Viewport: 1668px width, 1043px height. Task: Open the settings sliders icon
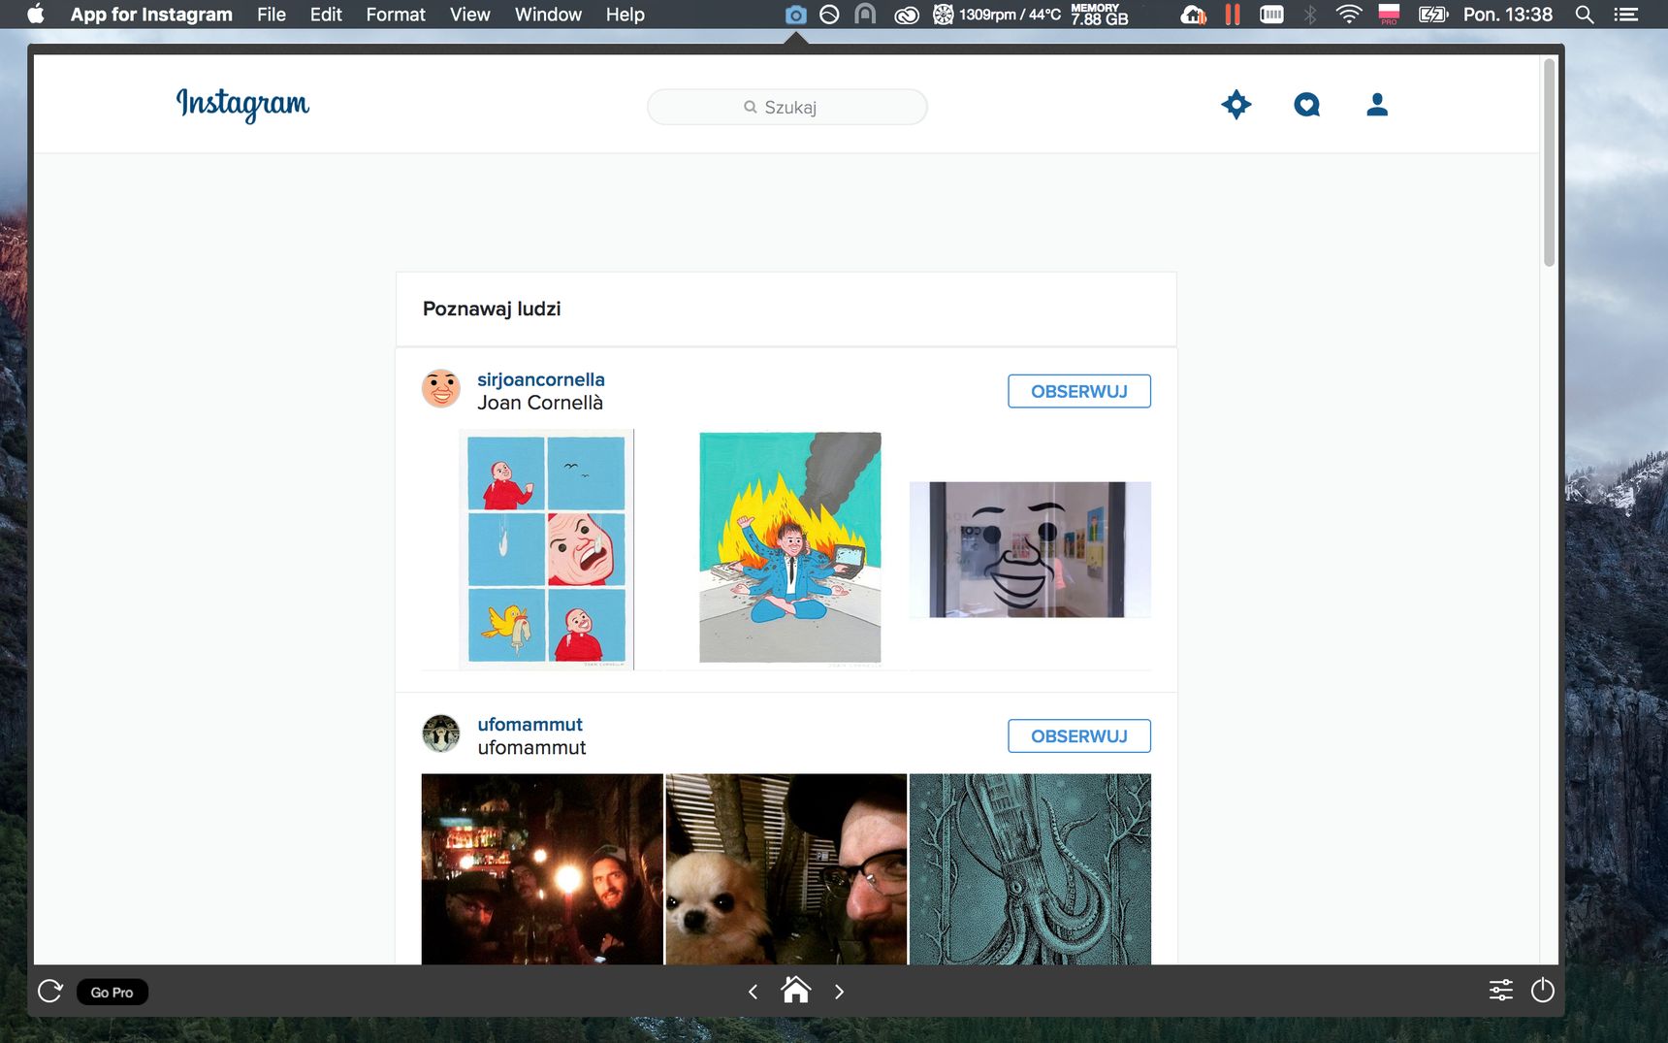pyautogui.click(x=1501, y=991)
